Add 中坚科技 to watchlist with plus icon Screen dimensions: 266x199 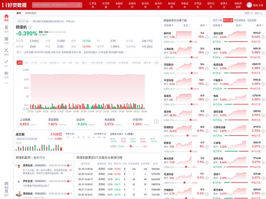207,84
